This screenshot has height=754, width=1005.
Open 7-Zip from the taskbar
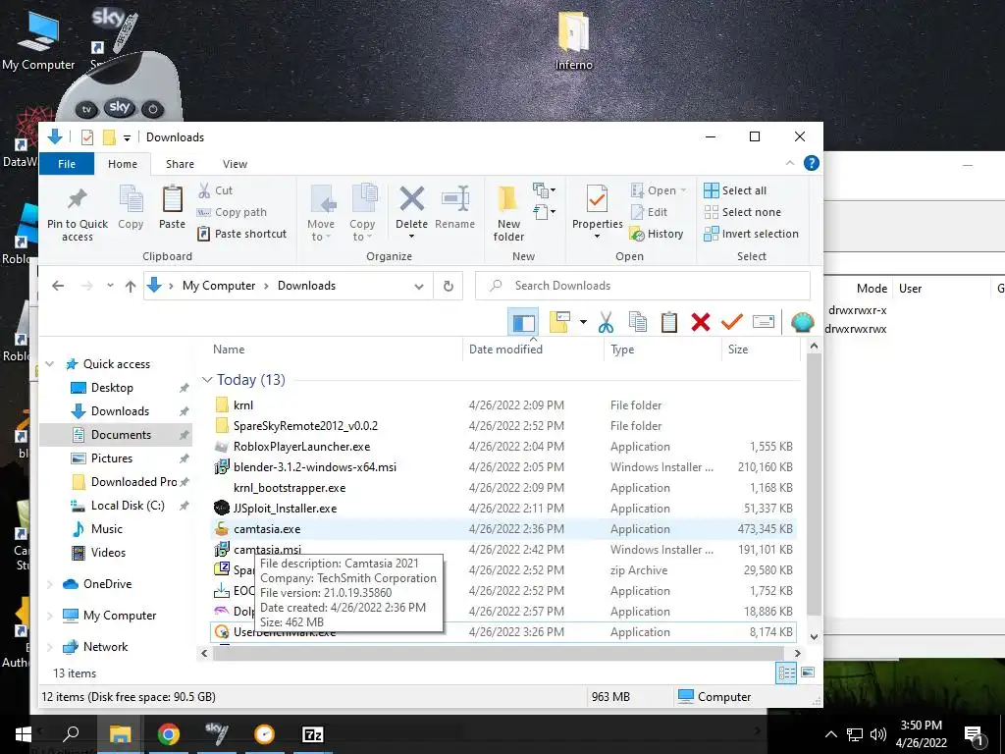(313, 734)
